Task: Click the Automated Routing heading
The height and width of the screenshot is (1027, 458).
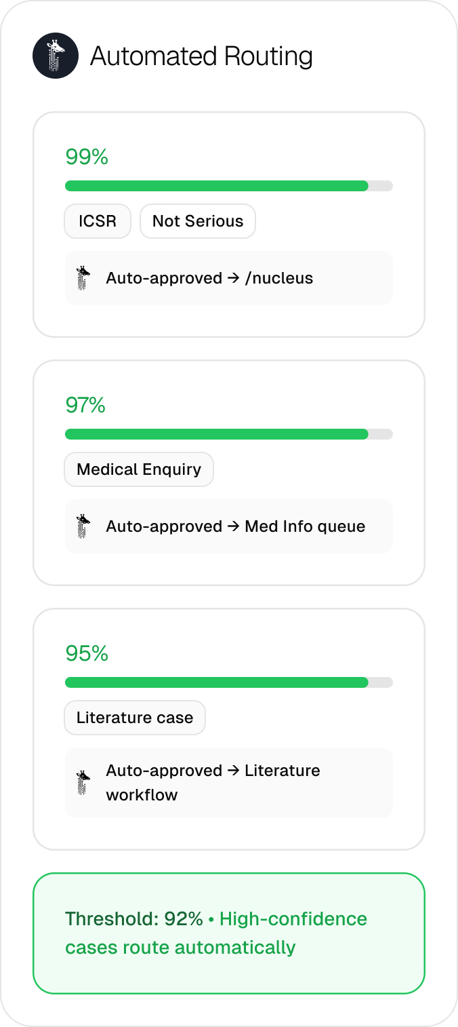Action: coord(201,56)
